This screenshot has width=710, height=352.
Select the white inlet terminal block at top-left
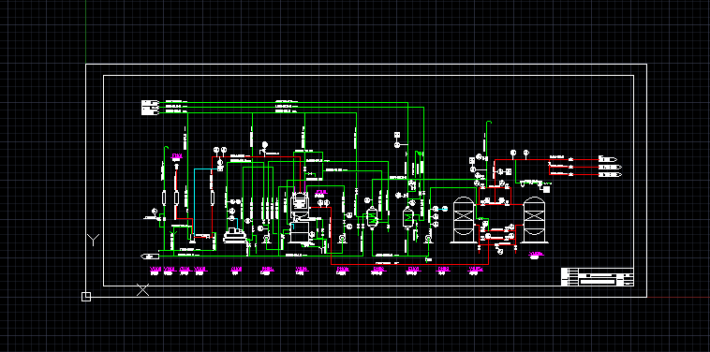click(150, 108)
